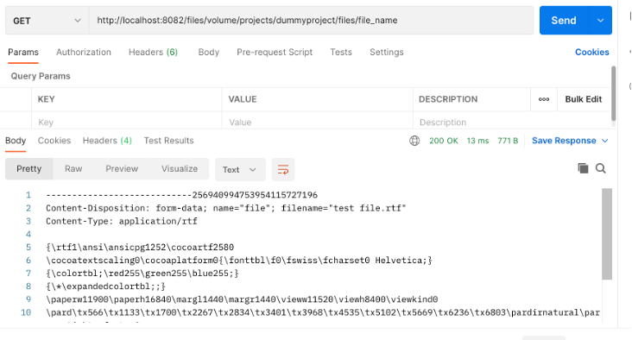Switch to the Raw view
The image size is (632, 340).
[73, 169]
